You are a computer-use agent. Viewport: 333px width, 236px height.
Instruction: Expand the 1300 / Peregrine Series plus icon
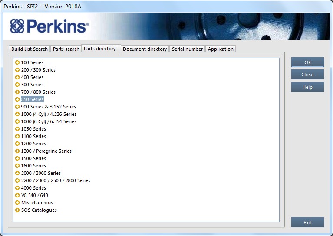[x=17, y=151]
